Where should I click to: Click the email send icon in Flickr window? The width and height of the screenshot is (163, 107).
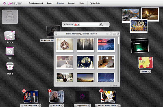tap(114, 34)
